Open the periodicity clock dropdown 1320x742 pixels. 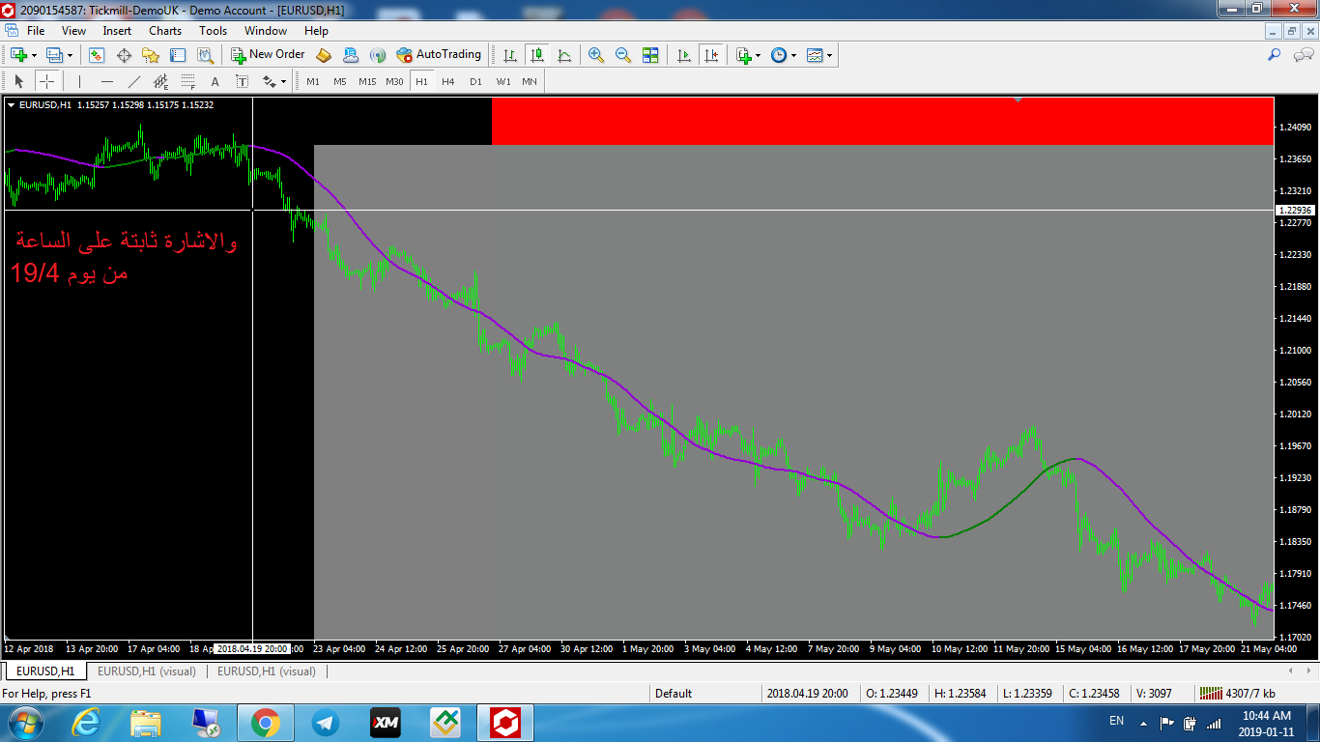pos(784,55)
